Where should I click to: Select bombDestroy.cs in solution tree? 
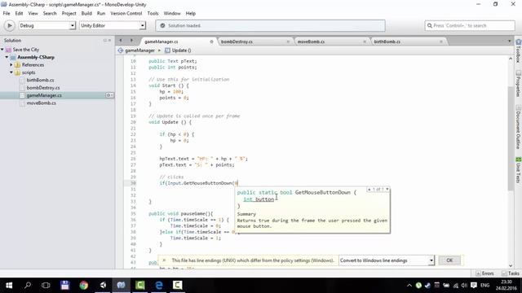coord(43,88)
